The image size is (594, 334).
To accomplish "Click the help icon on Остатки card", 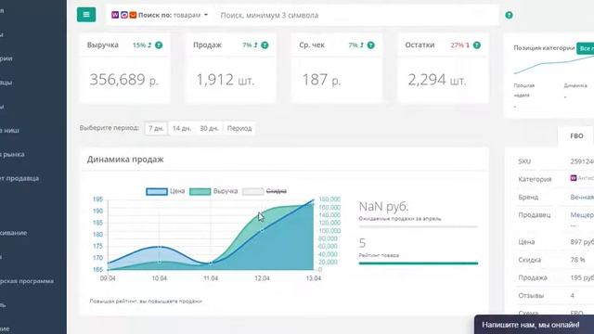I will (x=477, y=45).
